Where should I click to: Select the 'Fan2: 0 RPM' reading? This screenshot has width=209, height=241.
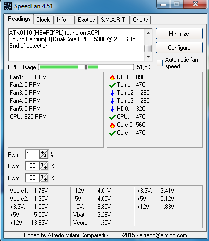(x=25, y=85)
